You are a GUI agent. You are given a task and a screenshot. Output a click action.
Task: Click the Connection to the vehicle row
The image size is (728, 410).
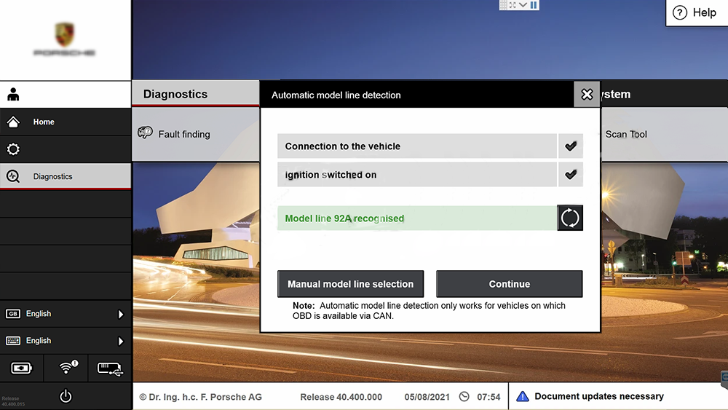(x=430, y=146)
